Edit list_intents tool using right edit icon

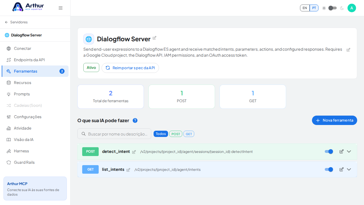342,169
